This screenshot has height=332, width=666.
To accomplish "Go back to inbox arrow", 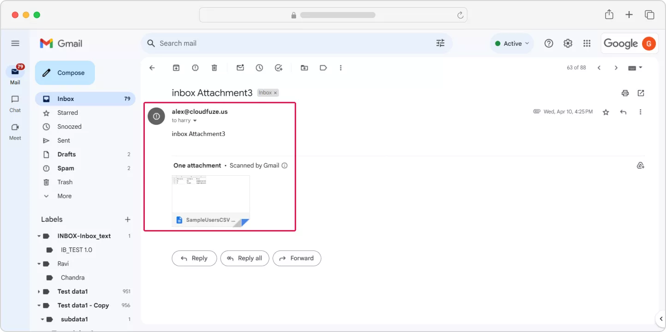I will [x=152, y=68].
